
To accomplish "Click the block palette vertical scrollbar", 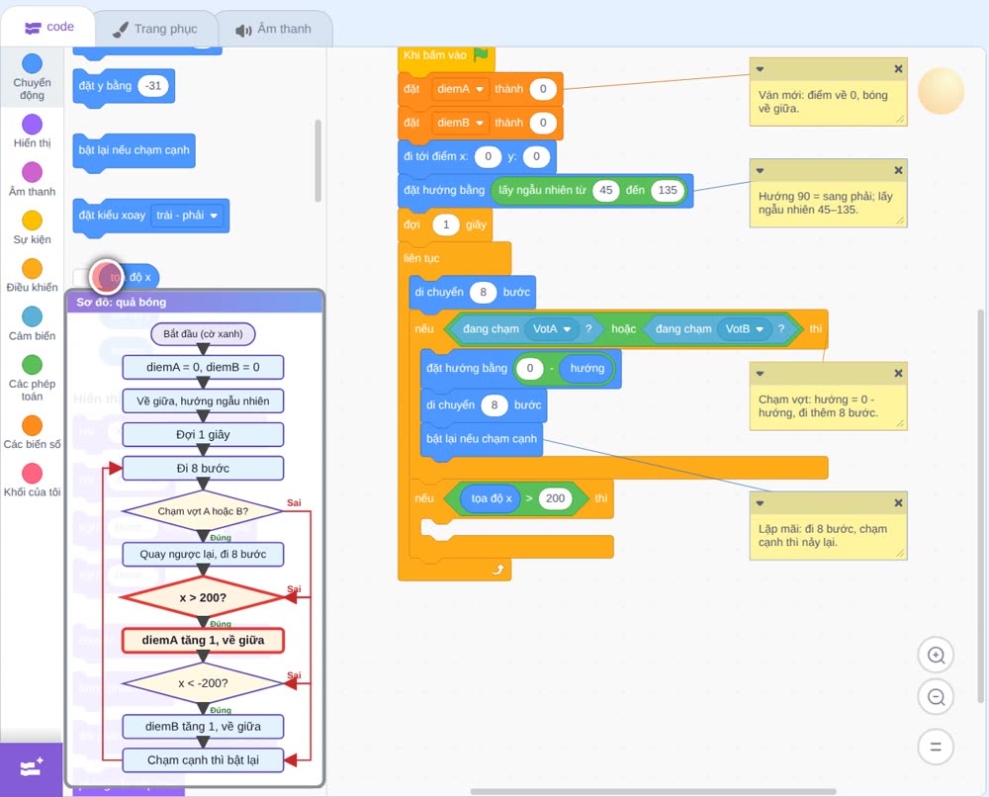I will pyautogui.click(x=317, y=161).
